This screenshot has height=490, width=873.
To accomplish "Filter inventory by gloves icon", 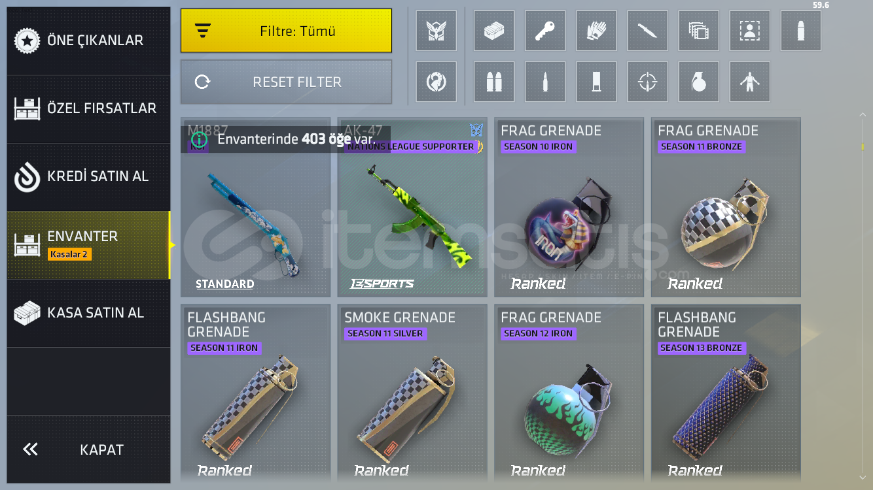I will click(x=596, y=31).
